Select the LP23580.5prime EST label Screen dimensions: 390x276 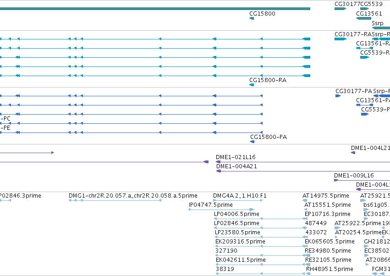point(237,232)
